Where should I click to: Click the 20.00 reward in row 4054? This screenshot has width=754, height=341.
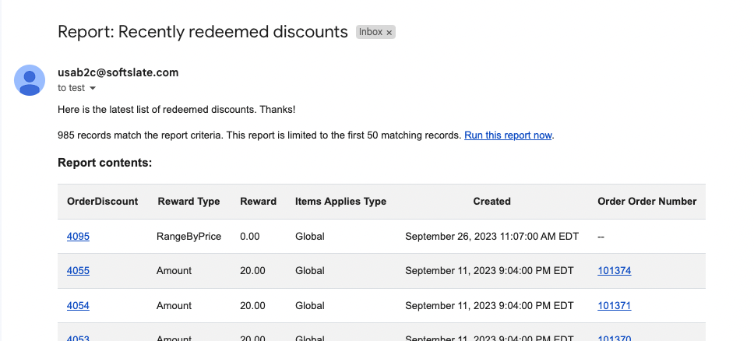point(252,305)
